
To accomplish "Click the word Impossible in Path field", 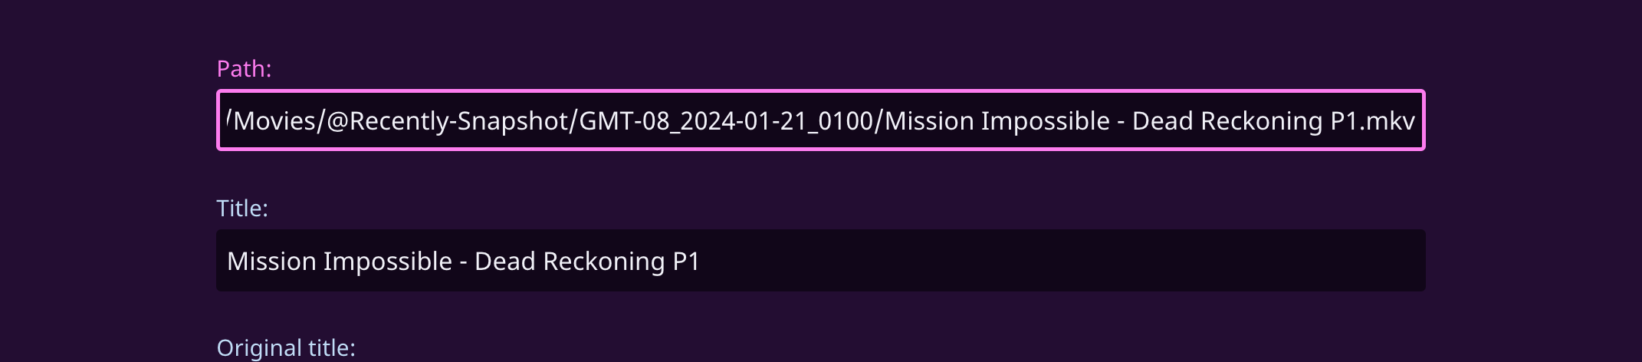I will (x=1046, y=121).
